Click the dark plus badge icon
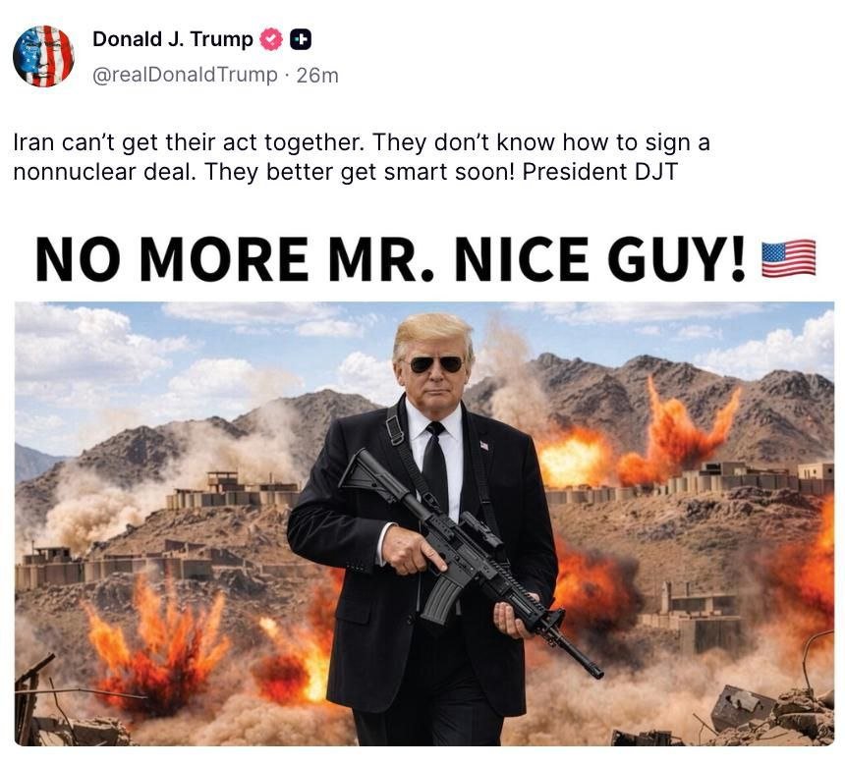Viewport: 845px width, 766px height. pos(301,39)
